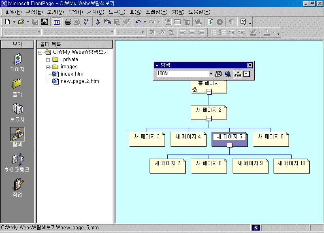Image resolution: width=324 pixels, height=233 pixels.
Task: Click the Publish Web toolbar icon
Action: (x=45, y=22)
